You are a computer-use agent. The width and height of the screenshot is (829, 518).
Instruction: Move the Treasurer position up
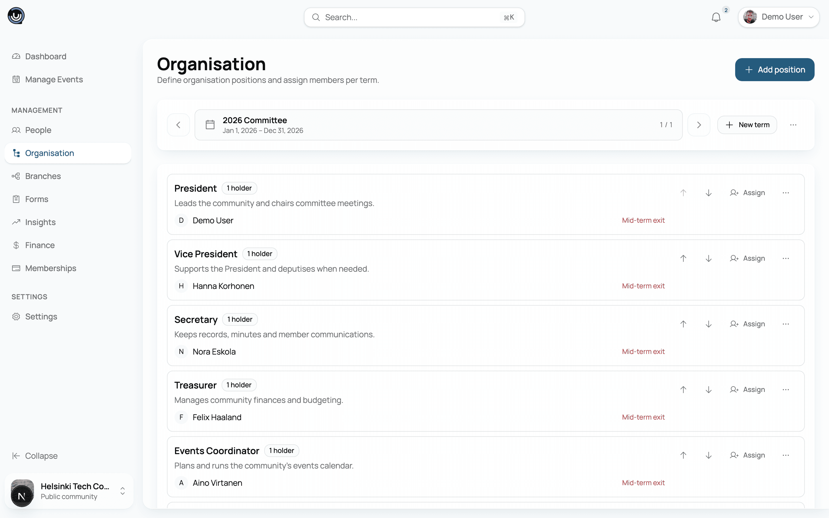pos(683,390)
